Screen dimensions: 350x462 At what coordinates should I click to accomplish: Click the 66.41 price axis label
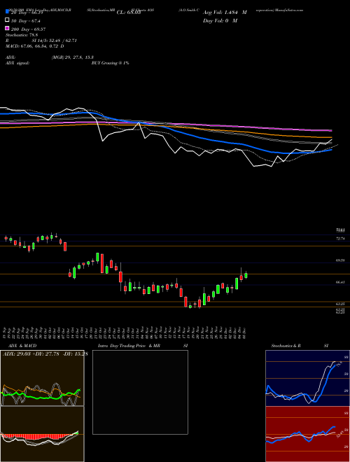[x=340, y=282]
